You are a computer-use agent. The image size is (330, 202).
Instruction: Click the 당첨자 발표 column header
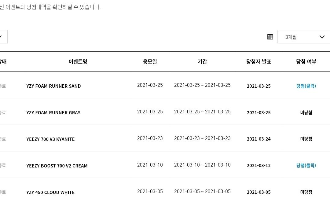pyautogui.click(x=258, y=61)
